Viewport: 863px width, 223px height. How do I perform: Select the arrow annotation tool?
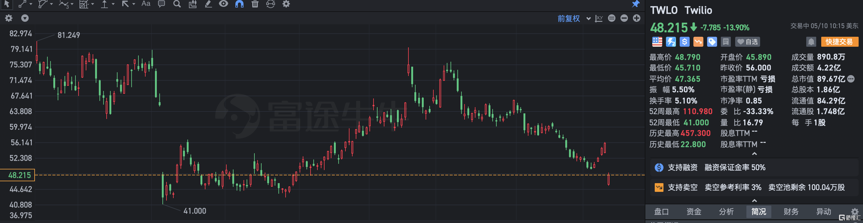(x=125, y=4)
